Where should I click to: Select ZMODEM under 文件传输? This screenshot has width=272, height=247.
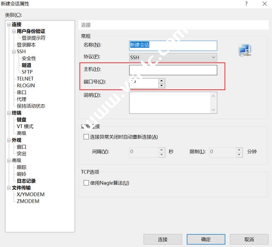pyautogui.click(x=28, y=201)
